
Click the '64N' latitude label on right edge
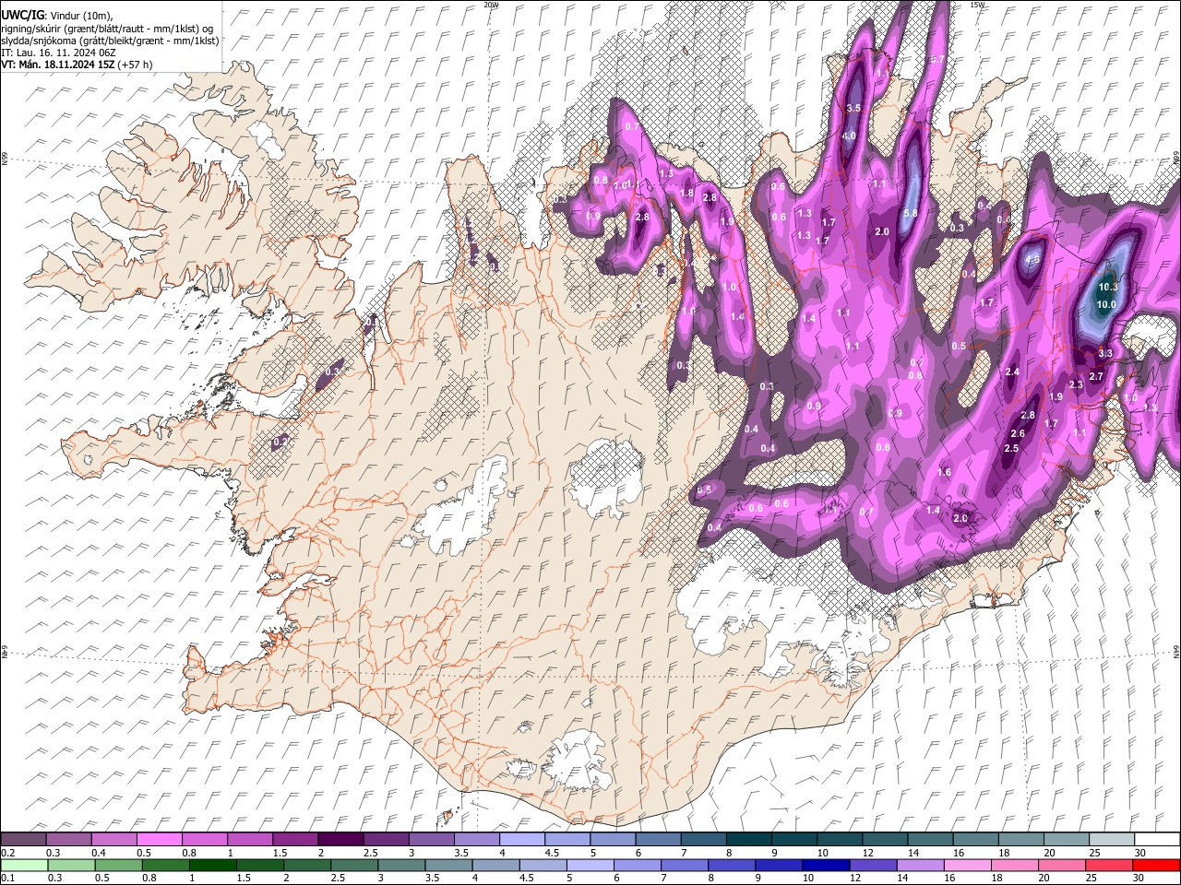[x=1176, y=650]
